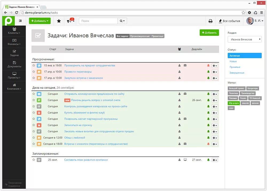Viewport: 267px width, 191px height.
Task: Open settings dropdown for 'Составить план развития компании'
Action: point(215,160)
